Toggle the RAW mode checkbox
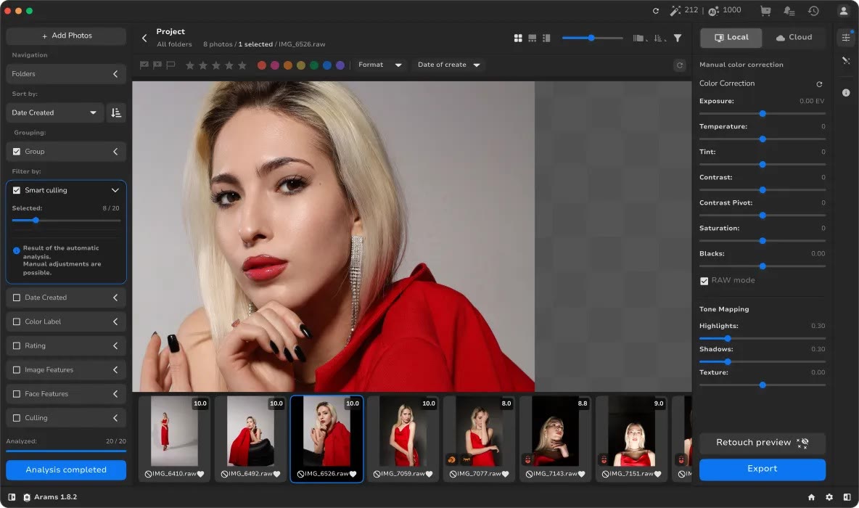This screenshot has width=859, height=508. click(704, 281)
